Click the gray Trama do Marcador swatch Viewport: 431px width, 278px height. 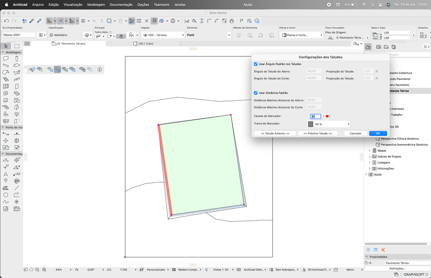pos(311,124)
